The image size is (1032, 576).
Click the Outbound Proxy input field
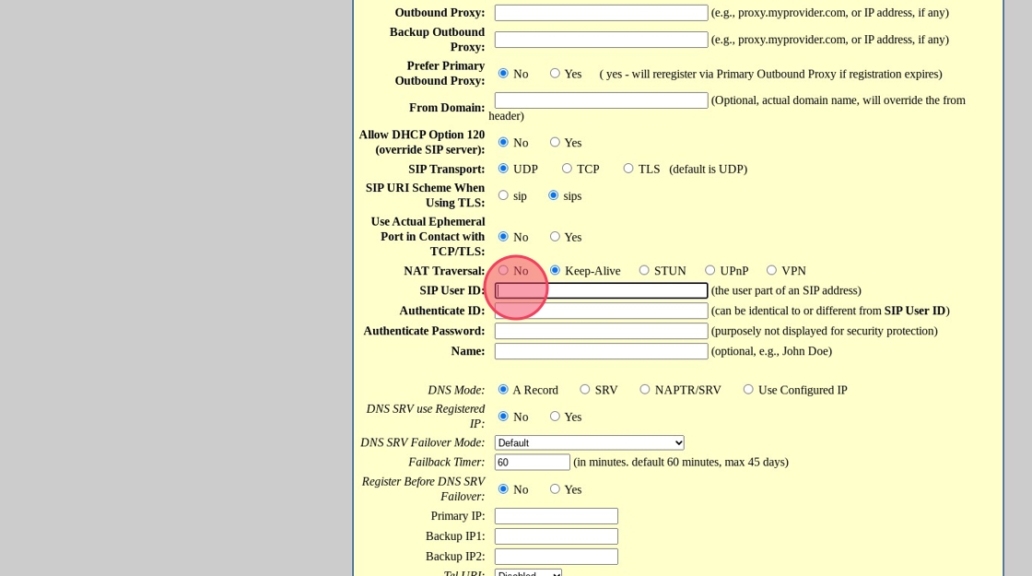[601, 13]
